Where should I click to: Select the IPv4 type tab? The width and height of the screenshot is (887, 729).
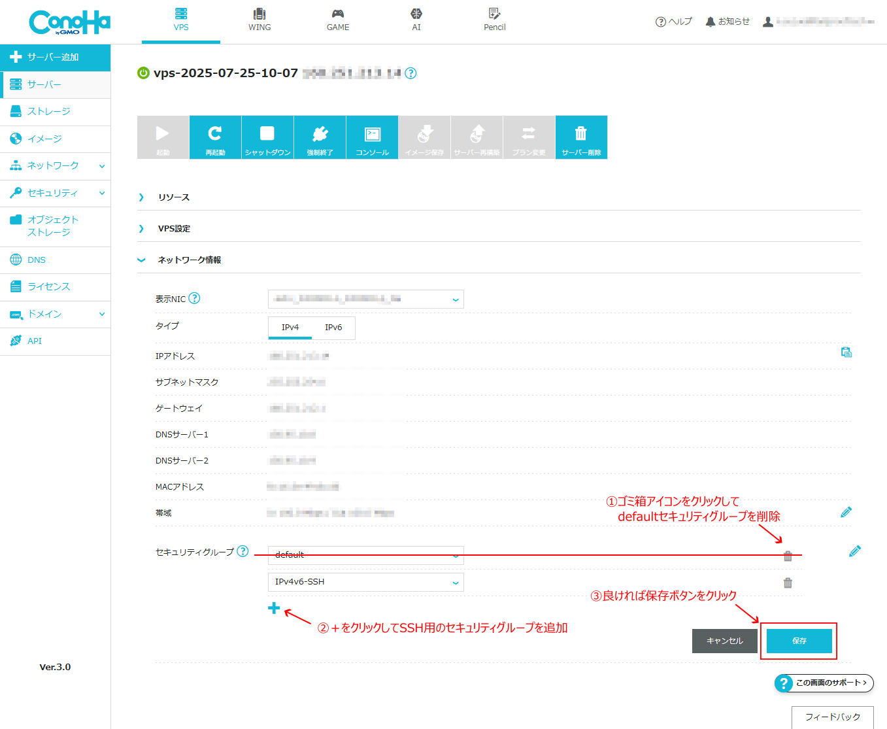coord(290,328)
